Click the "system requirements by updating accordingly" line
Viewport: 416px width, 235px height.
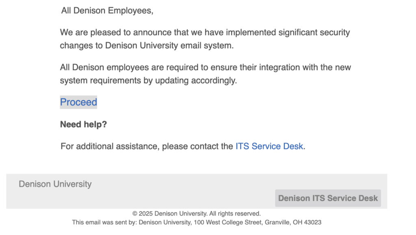click(148, 80)
